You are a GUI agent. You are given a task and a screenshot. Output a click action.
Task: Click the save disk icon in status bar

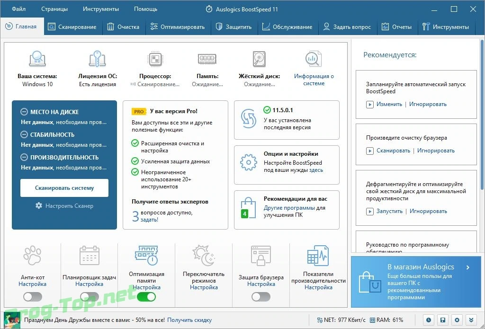click(x=443, y=320)
